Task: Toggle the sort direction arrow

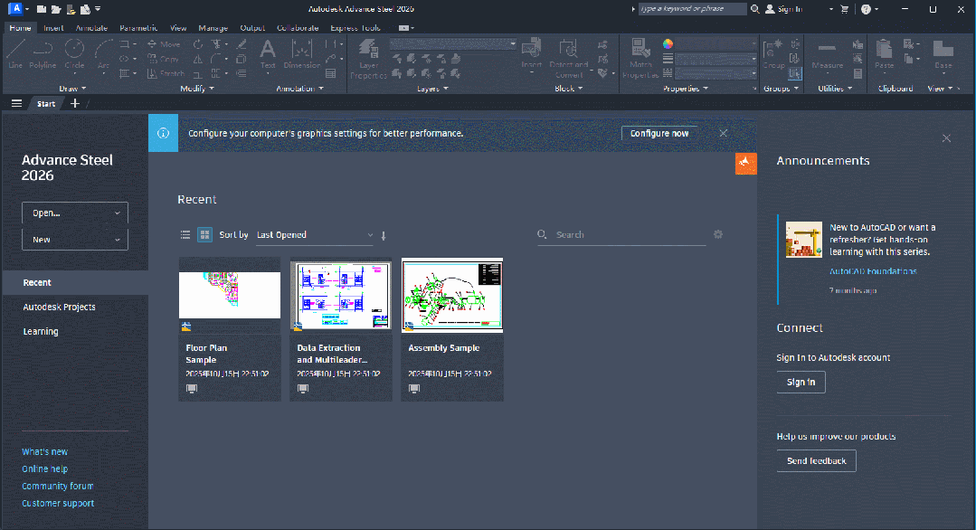Action: coord(384,235)
